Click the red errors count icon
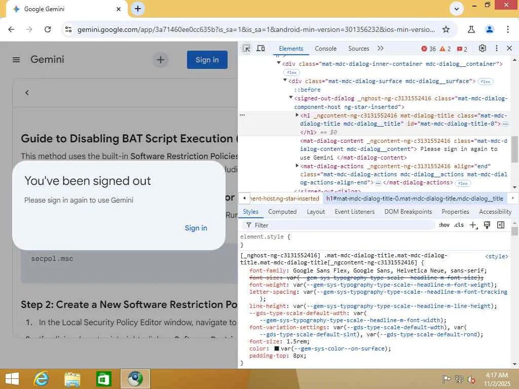 [x=428, y=49]
